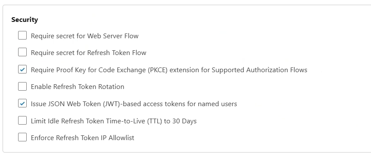The height and width of the screenshot is (162, 371).
Task: Tick the Require secret for Refresh Token Flow box
Action: 22,52
